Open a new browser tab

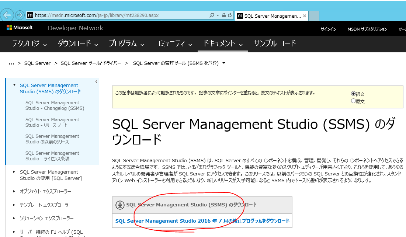point(314,16)
